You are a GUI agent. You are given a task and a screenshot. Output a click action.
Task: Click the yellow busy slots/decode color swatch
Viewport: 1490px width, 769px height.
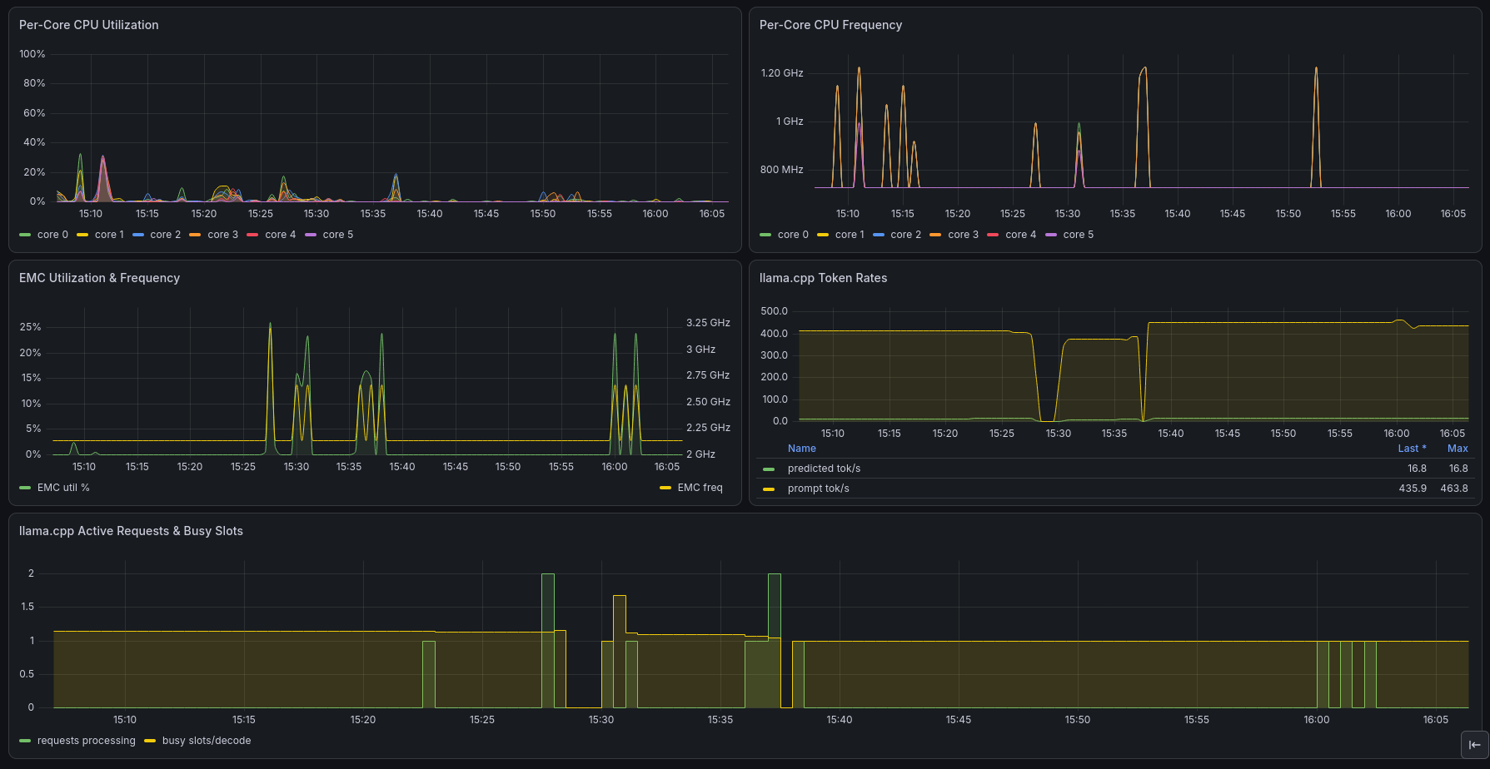coord(150,741)
